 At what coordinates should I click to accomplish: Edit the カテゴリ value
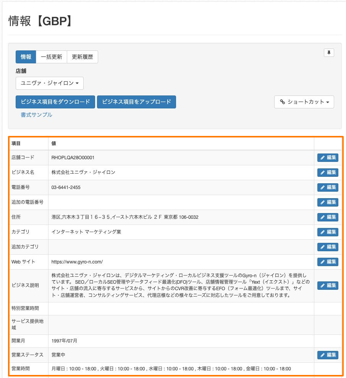click(x=328, y=232)
